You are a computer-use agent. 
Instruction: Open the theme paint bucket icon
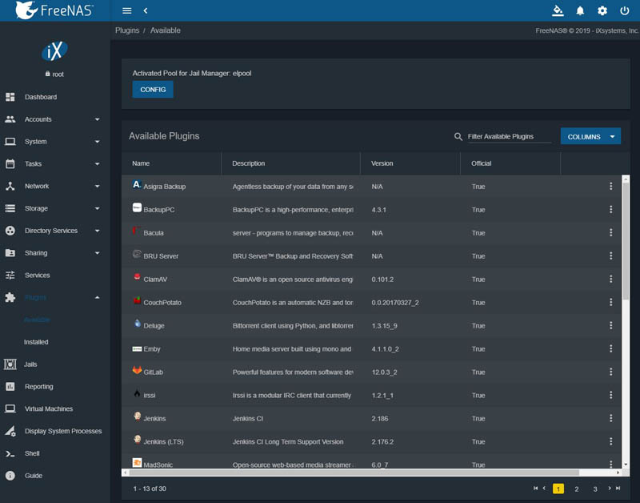click(558, 10)
